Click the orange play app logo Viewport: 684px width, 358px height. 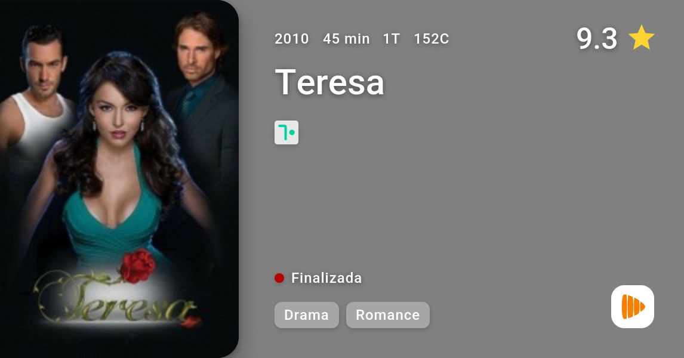[x=633, y=307]
